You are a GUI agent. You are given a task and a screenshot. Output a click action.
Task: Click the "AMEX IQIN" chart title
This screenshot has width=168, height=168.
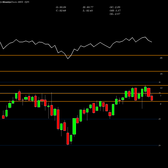23,2
